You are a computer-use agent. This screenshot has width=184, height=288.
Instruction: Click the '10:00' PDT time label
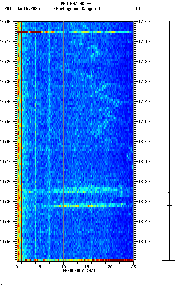pos(6,22)
